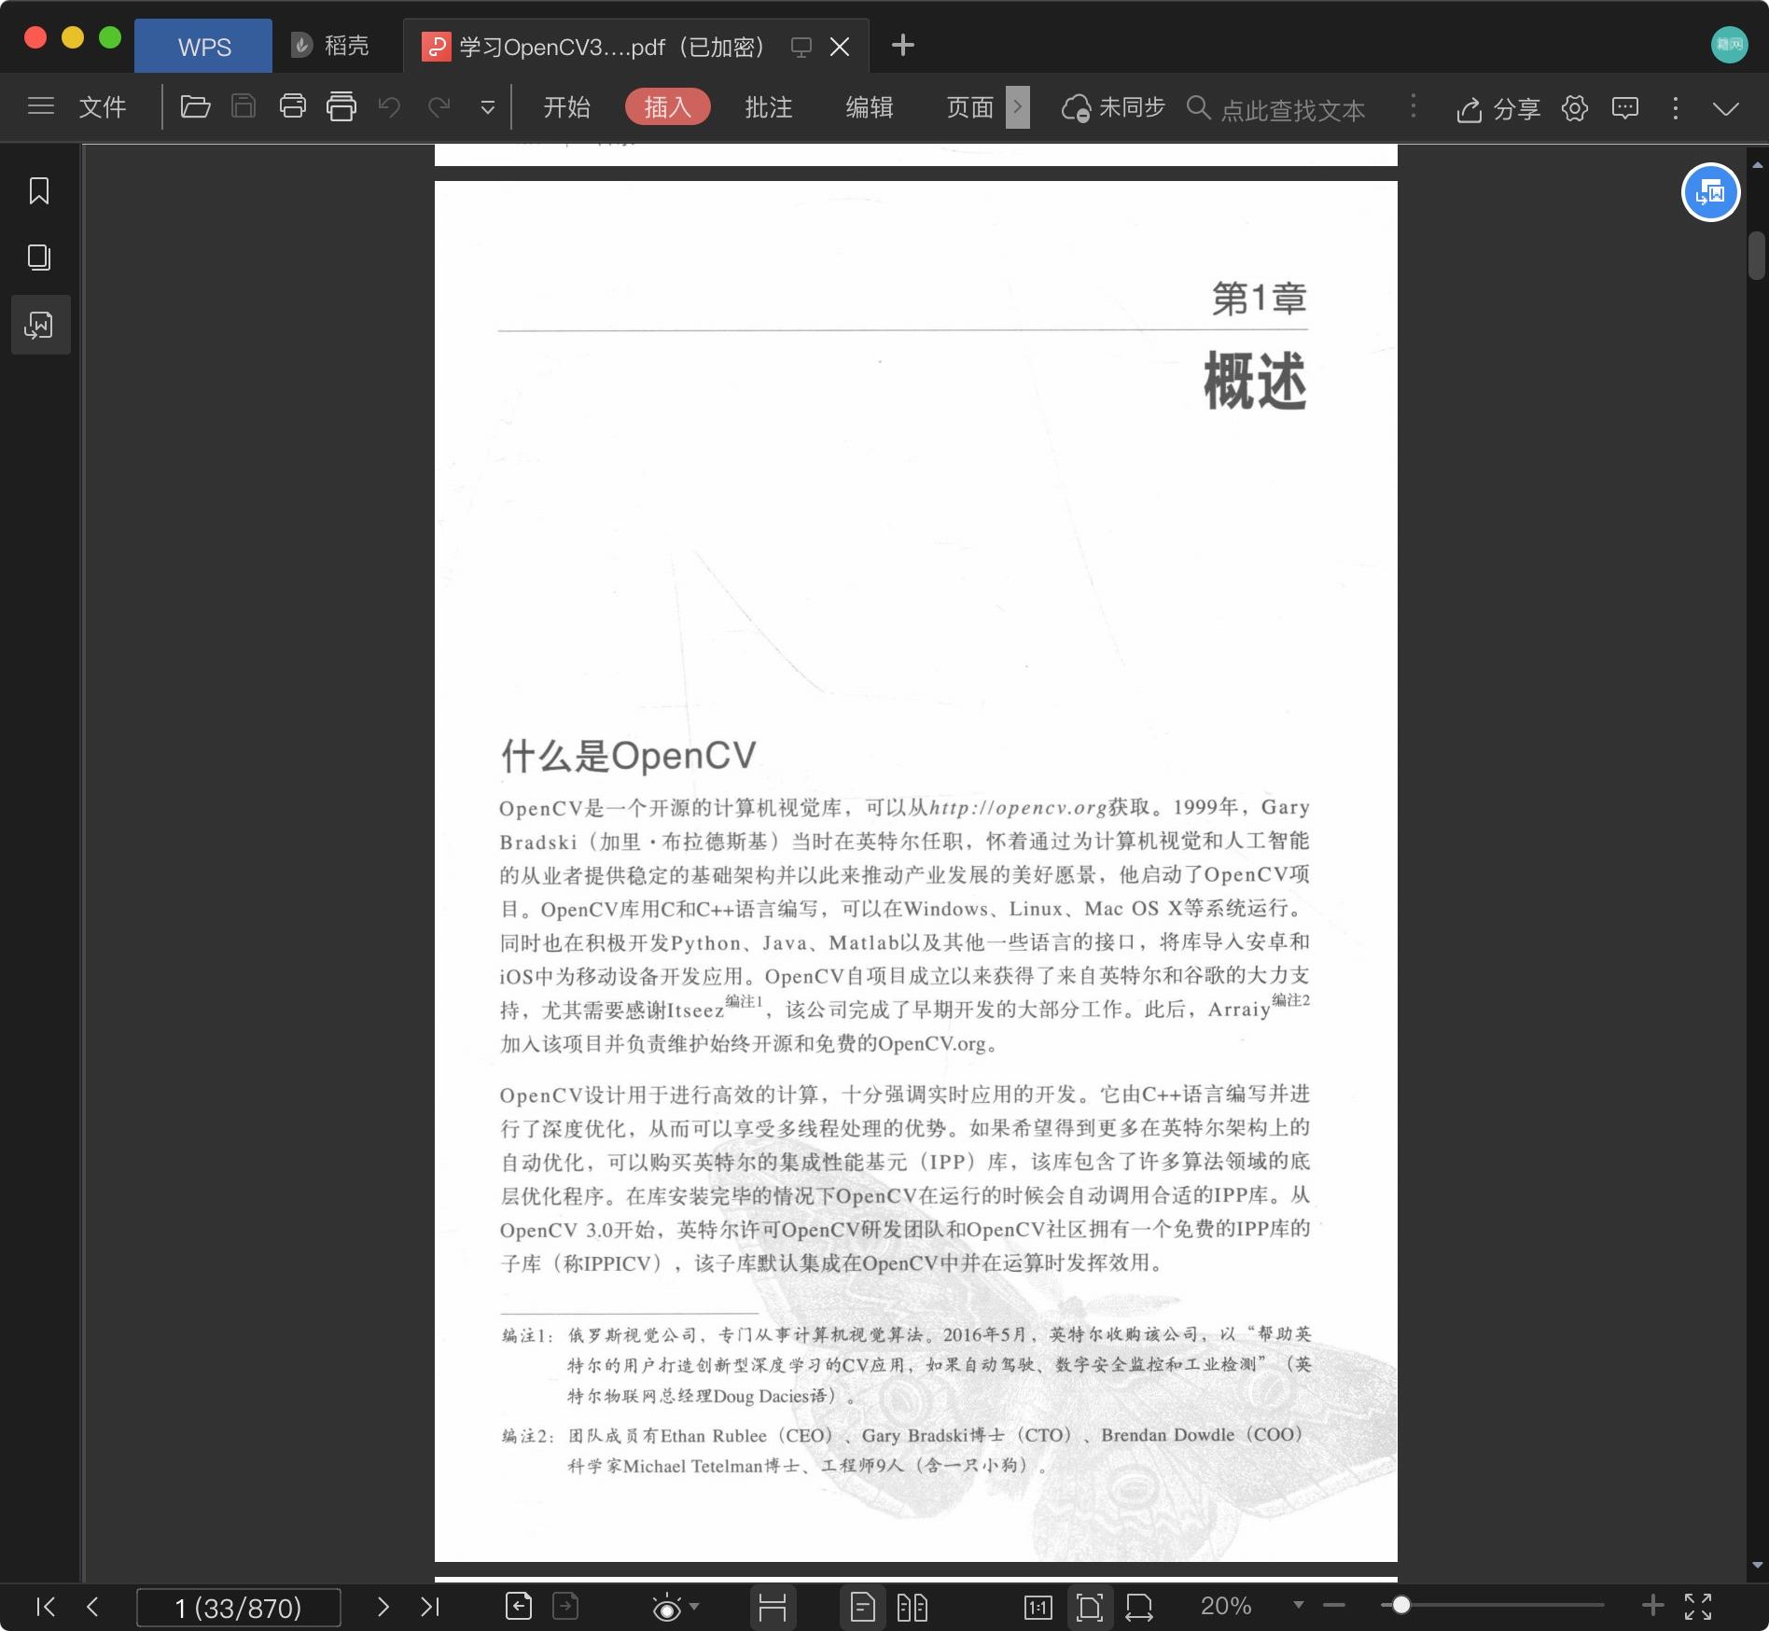Image resolution: width=1769 pixels, height=1631 pixels.
Task: Open the 编辑 tab
Action: (x=870, y=107)
